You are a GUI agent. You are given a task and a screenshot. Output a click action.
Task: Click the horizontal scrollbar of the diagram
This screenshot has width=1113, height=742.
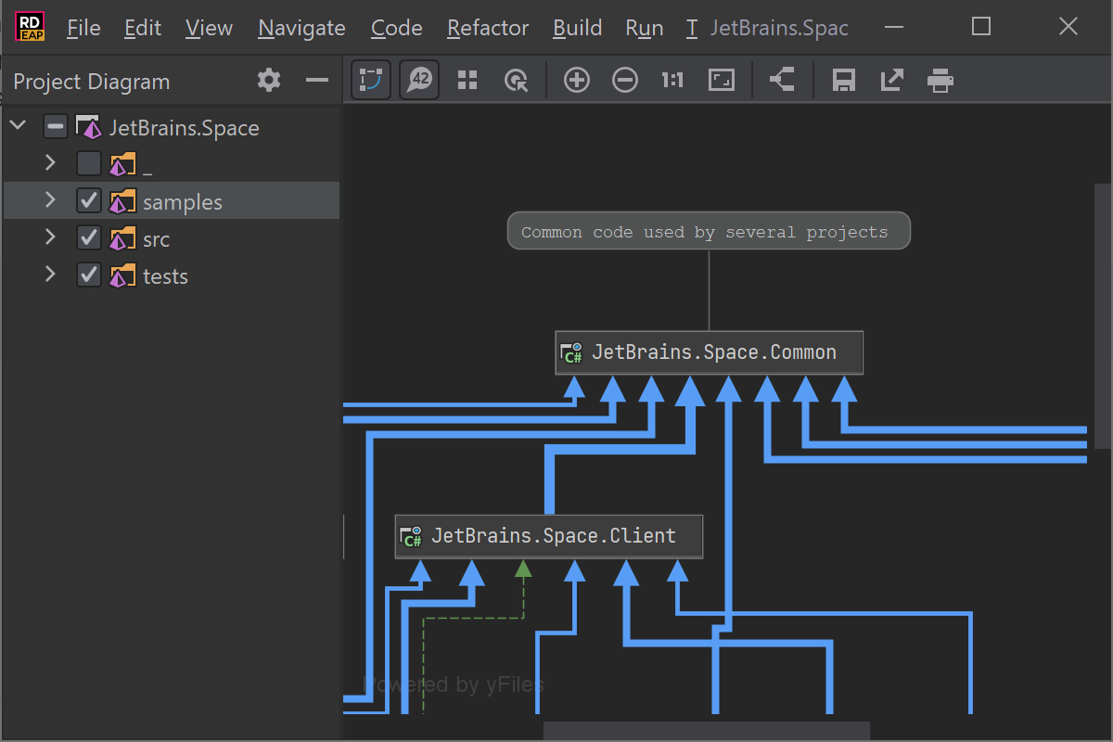[x=707, y=731]
